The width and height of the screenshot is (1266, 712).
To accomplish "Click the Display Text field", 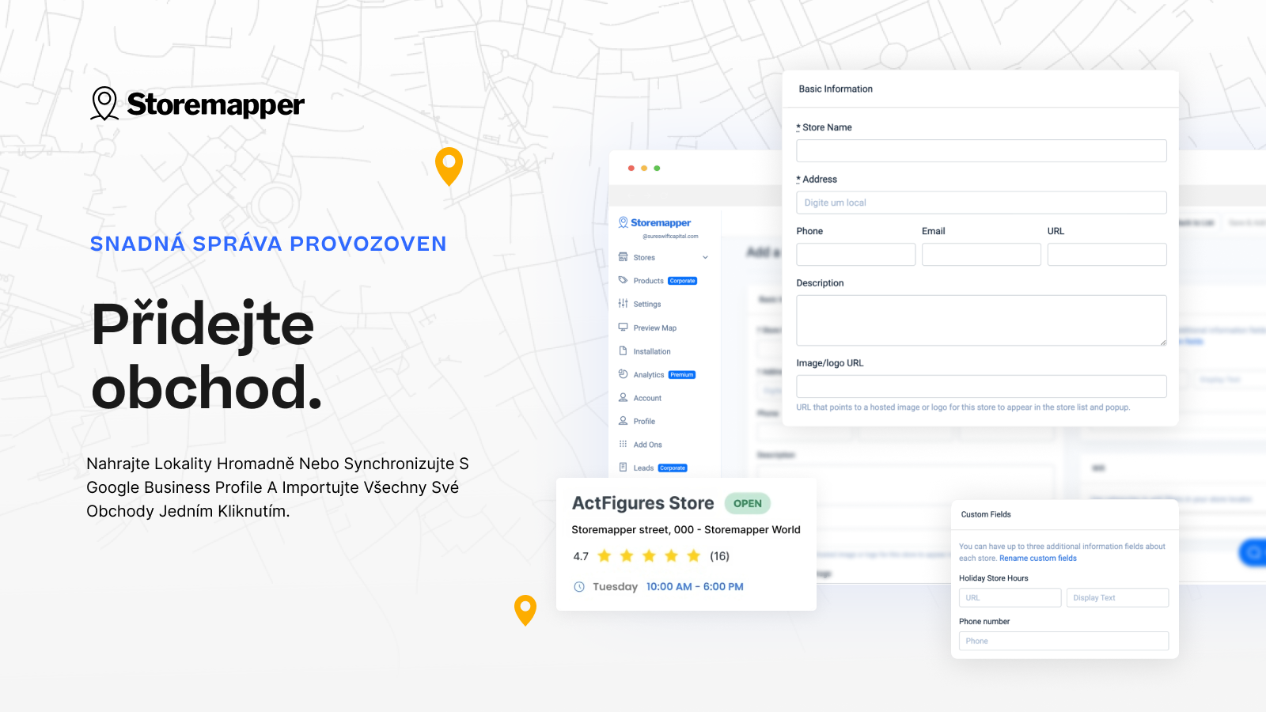I will (1117, 597).
